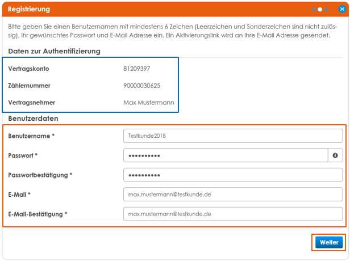Screen dimensions: 350x262
Task: Click the Benutzerdaten section heading
Action: click(x=34, y=119)
